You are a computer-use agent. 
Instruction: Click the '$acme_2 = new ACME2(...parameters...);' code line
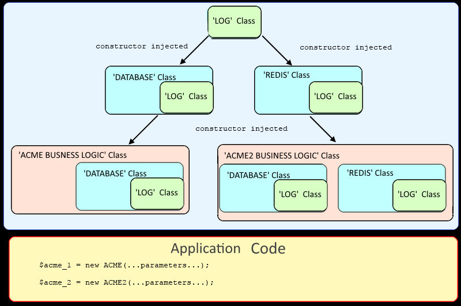coord(126,282)
